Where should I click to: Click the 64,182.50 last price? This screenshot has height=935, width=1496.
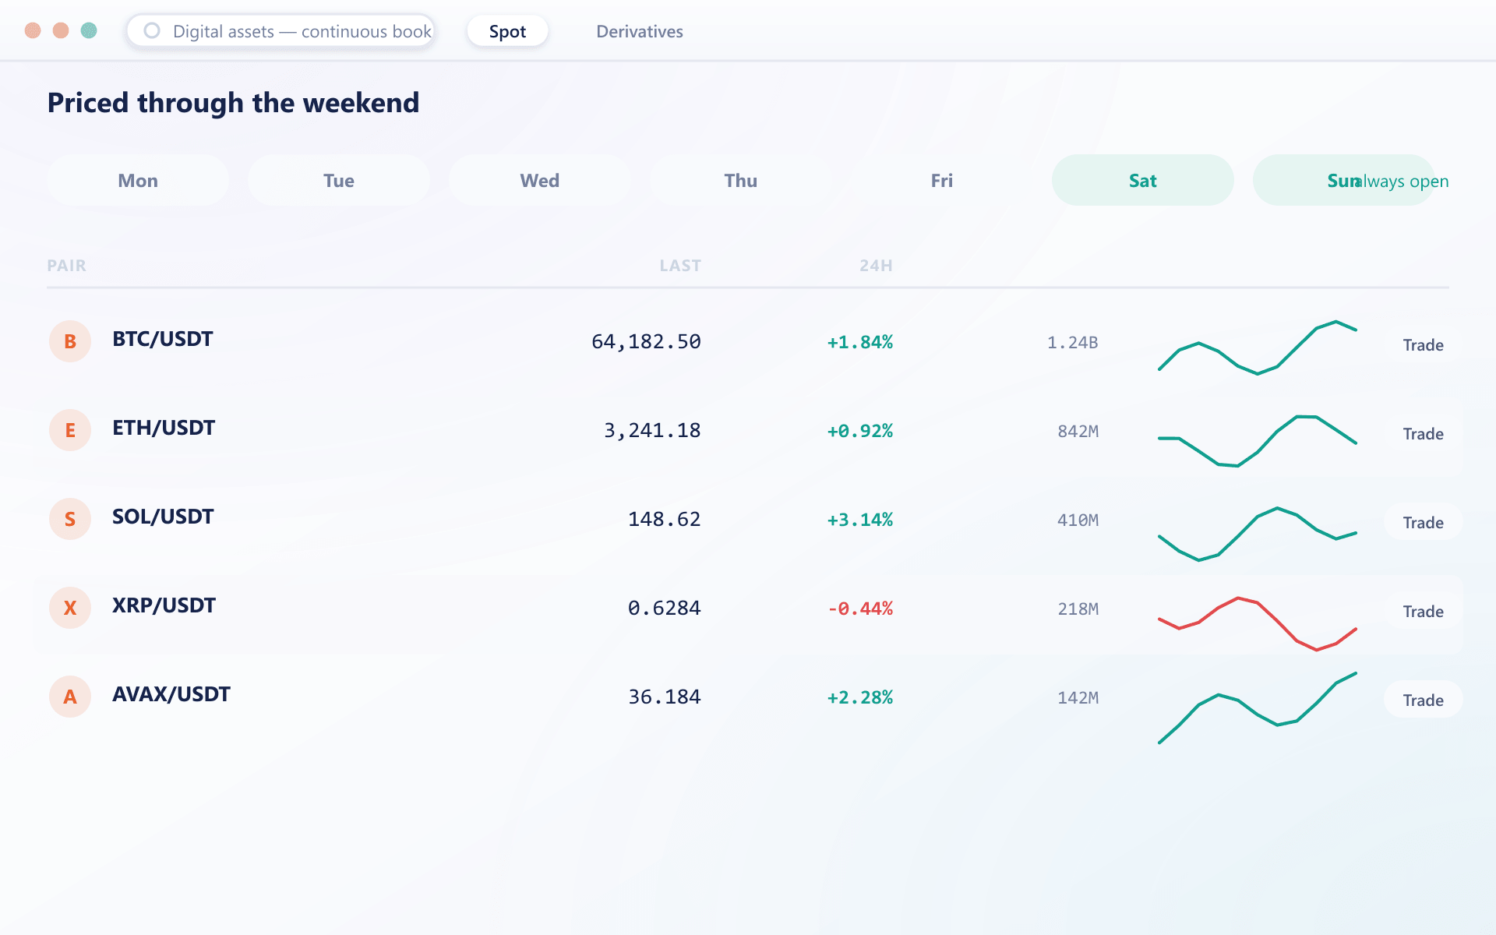pos(646,342)
